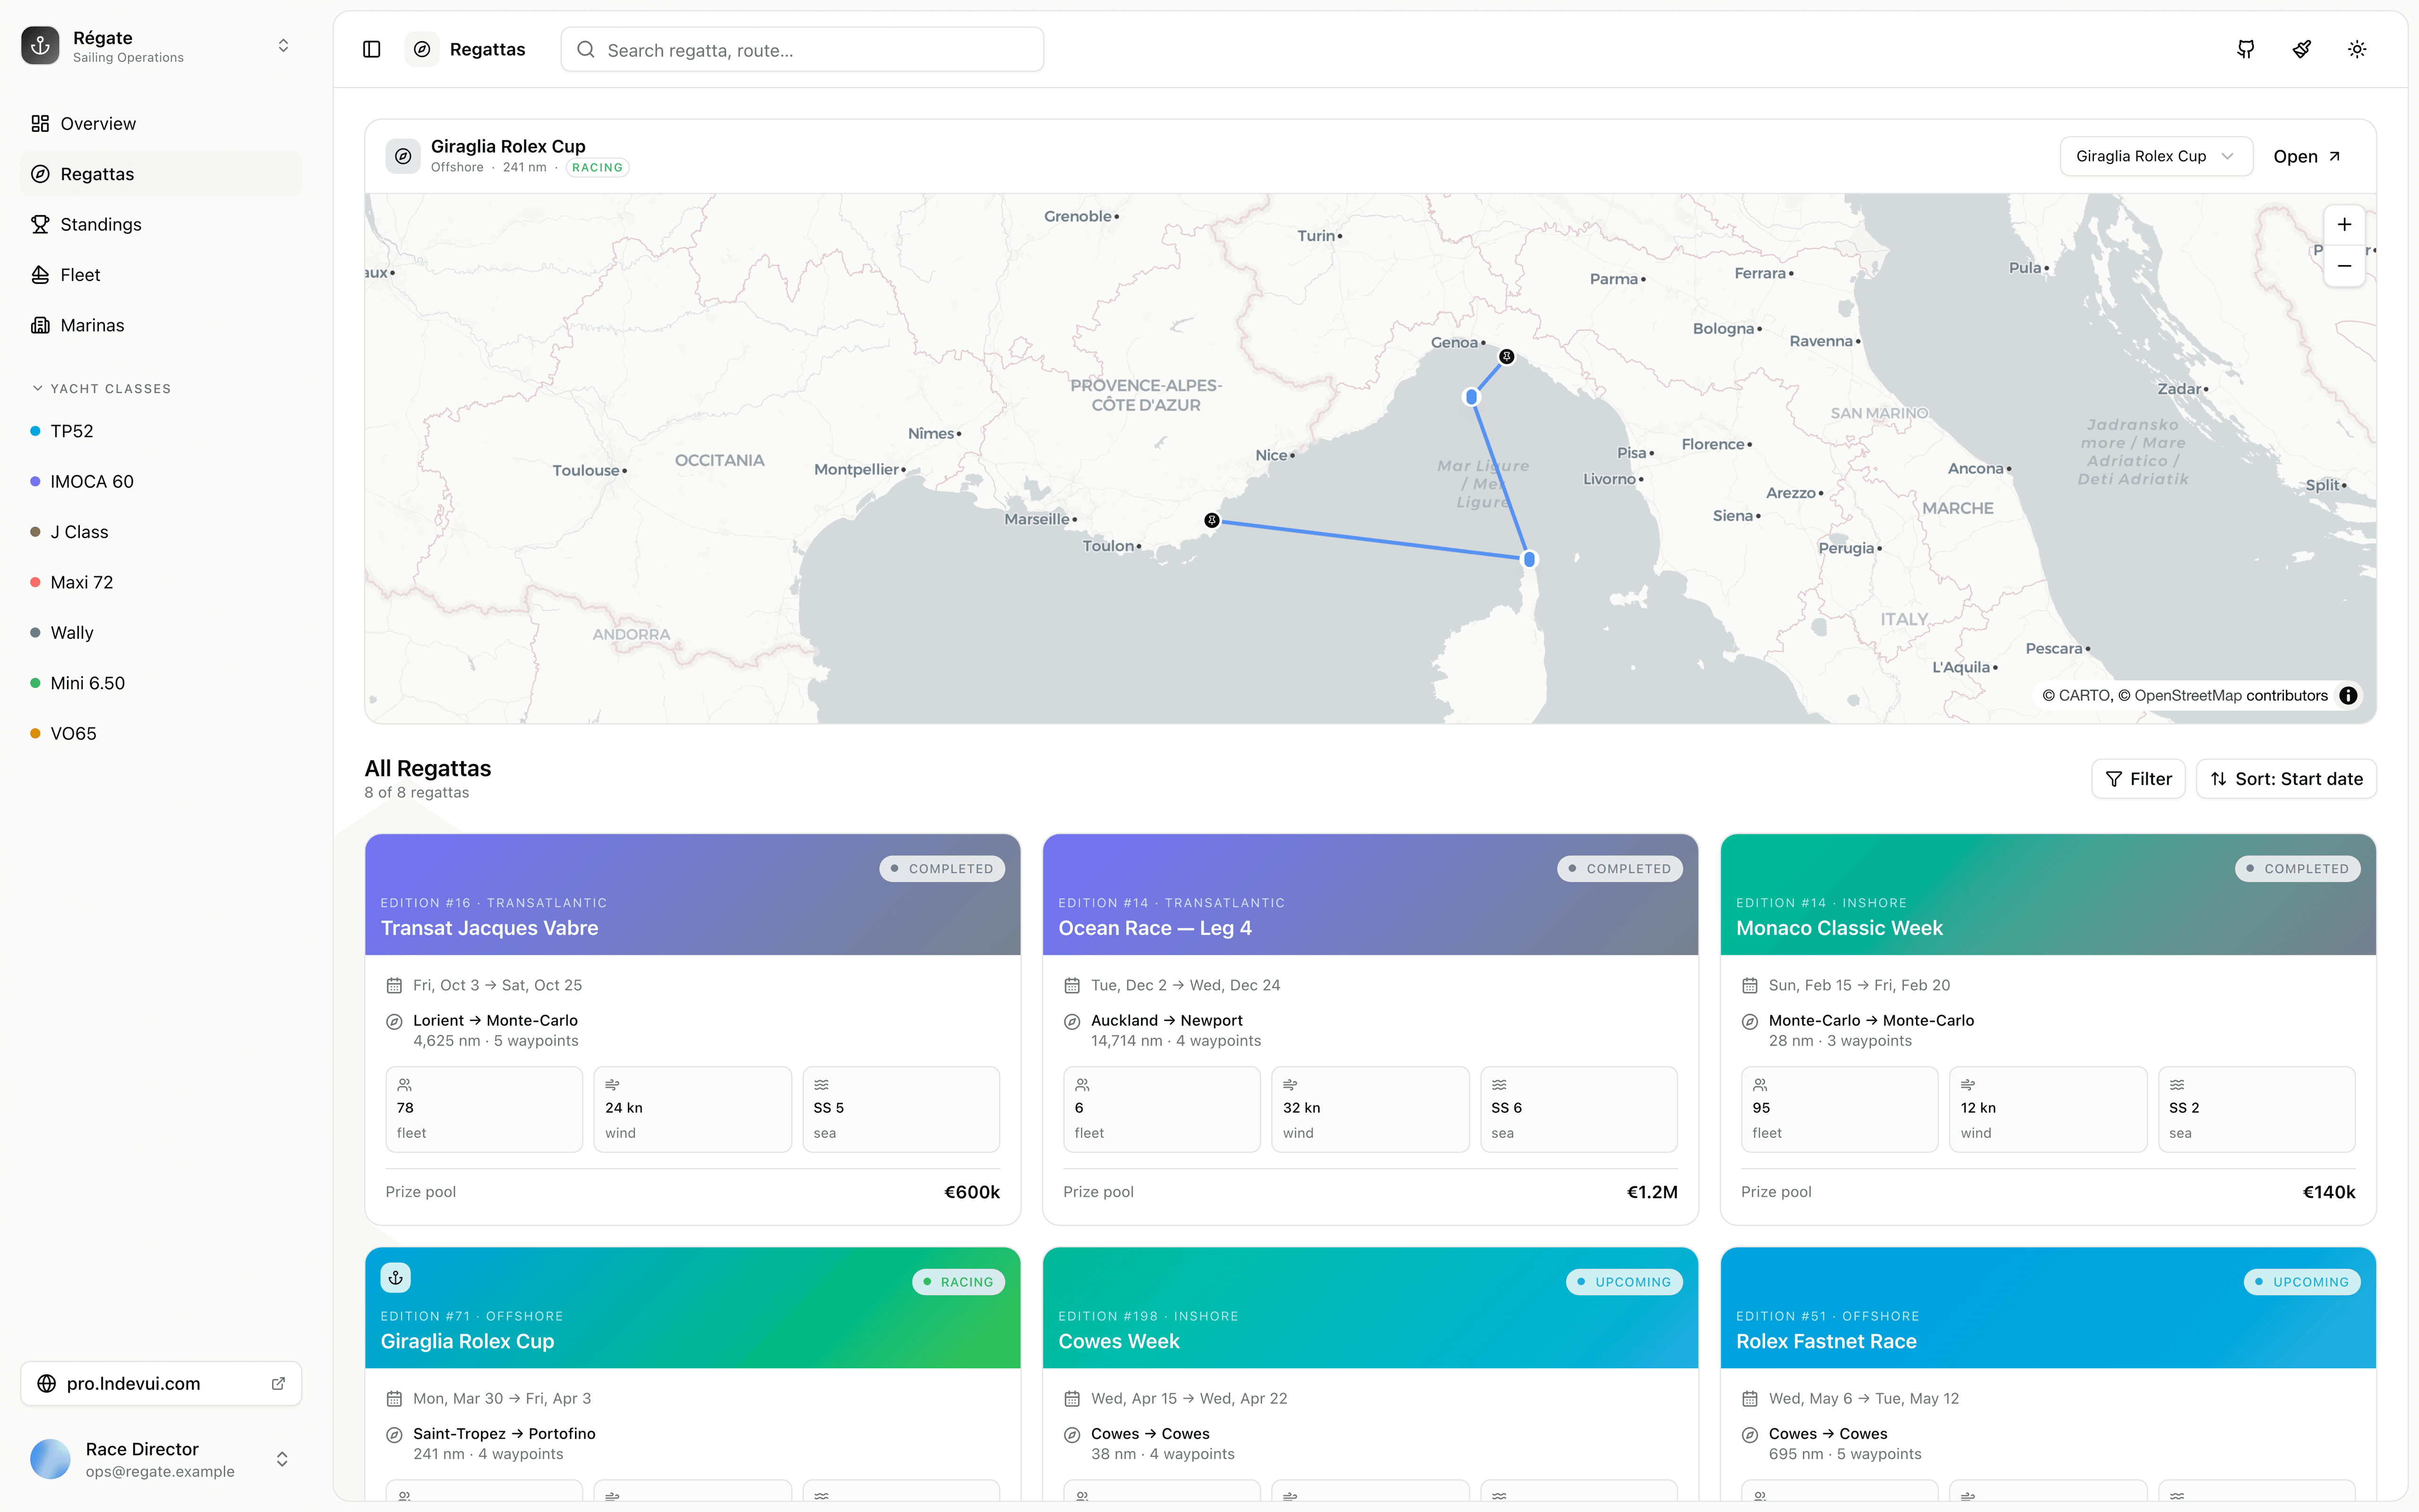Click fleet icon above 95 fleet

coord(1760,1085)
